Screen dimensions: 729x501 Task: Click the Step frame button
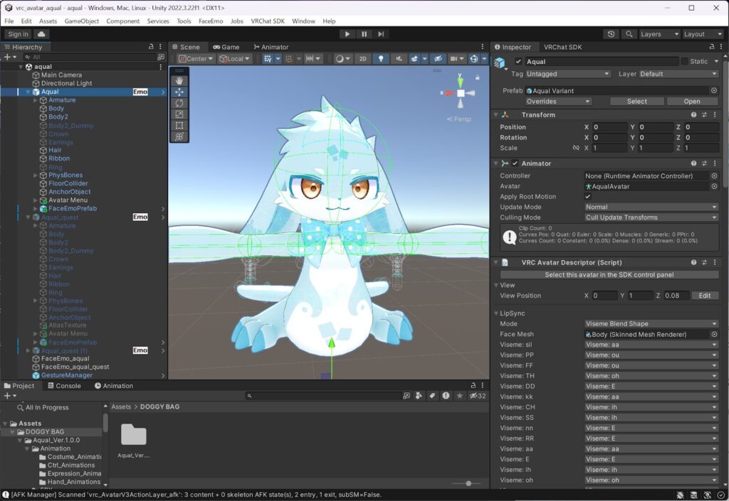(381, 34)
